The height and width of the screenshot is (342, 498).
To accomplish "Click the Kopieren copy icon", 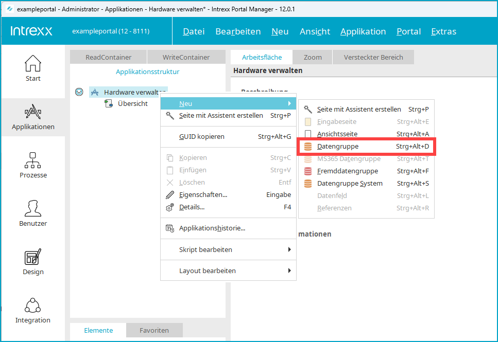I will (x=170, y=158).
